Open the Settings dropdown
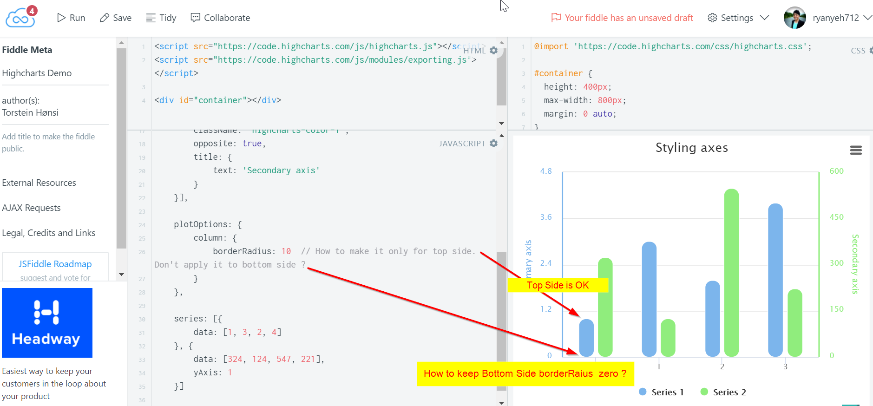 point(738,18)
